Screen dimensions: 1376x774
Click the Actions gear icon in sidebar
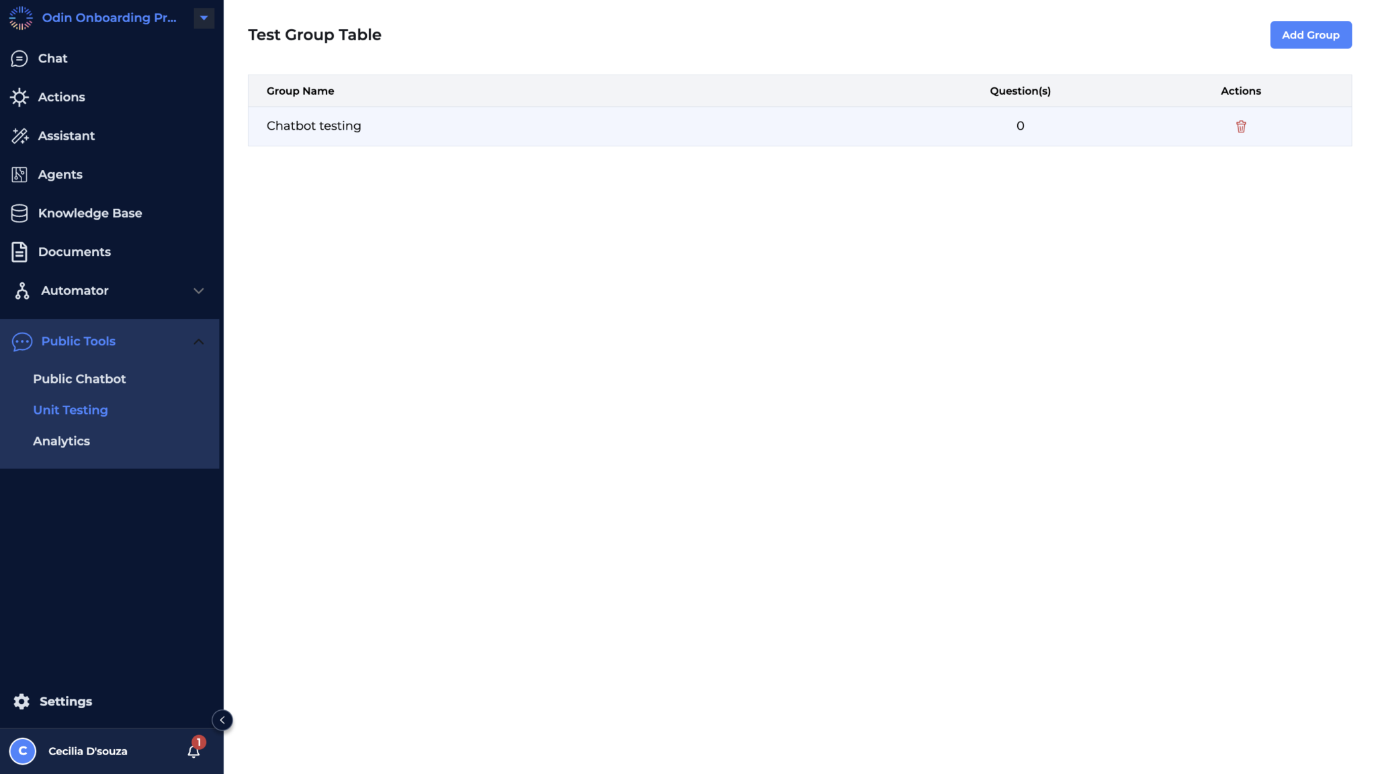click(19, 97)
